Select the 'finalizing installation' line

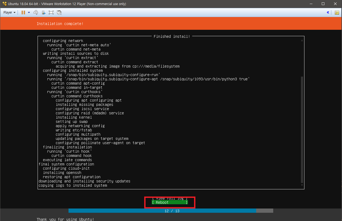point(67,147)
